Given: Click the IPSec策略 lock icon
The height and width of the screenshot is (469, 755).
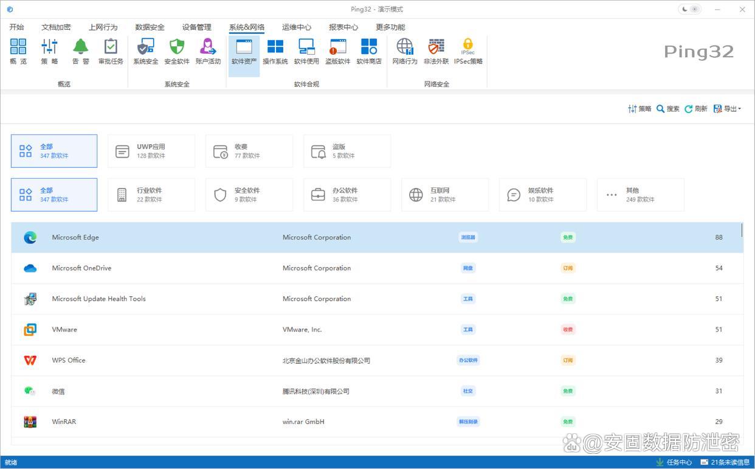Looking at the screenshot, I should click(467, 51).
